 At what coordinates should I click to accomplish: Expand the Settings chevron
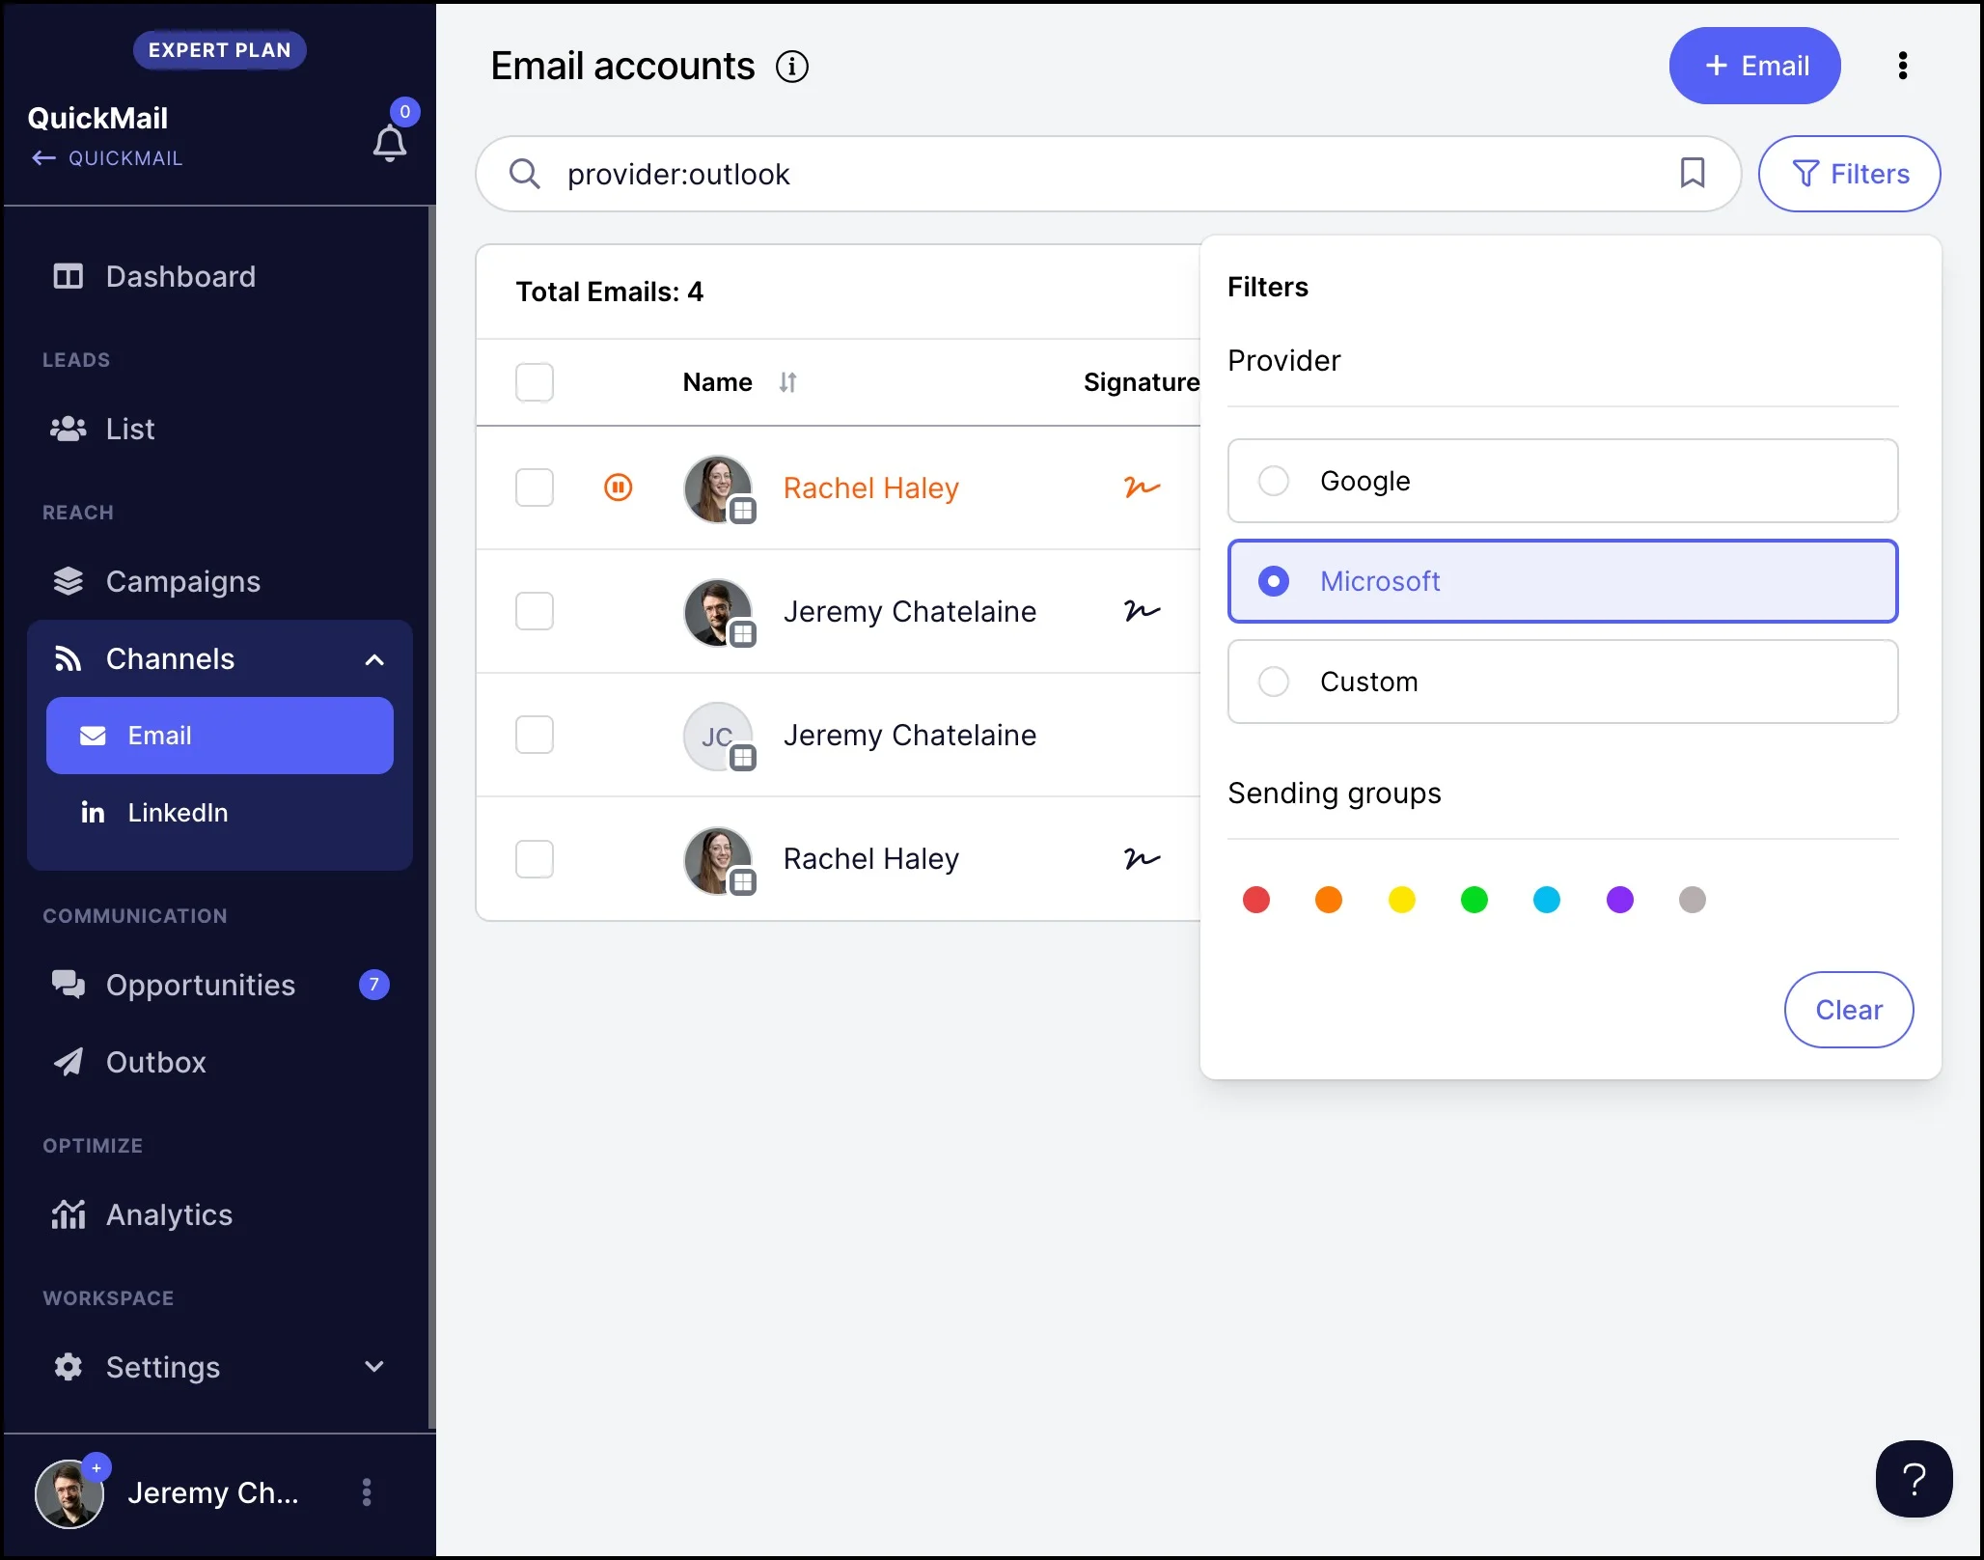pos(374,1367)
